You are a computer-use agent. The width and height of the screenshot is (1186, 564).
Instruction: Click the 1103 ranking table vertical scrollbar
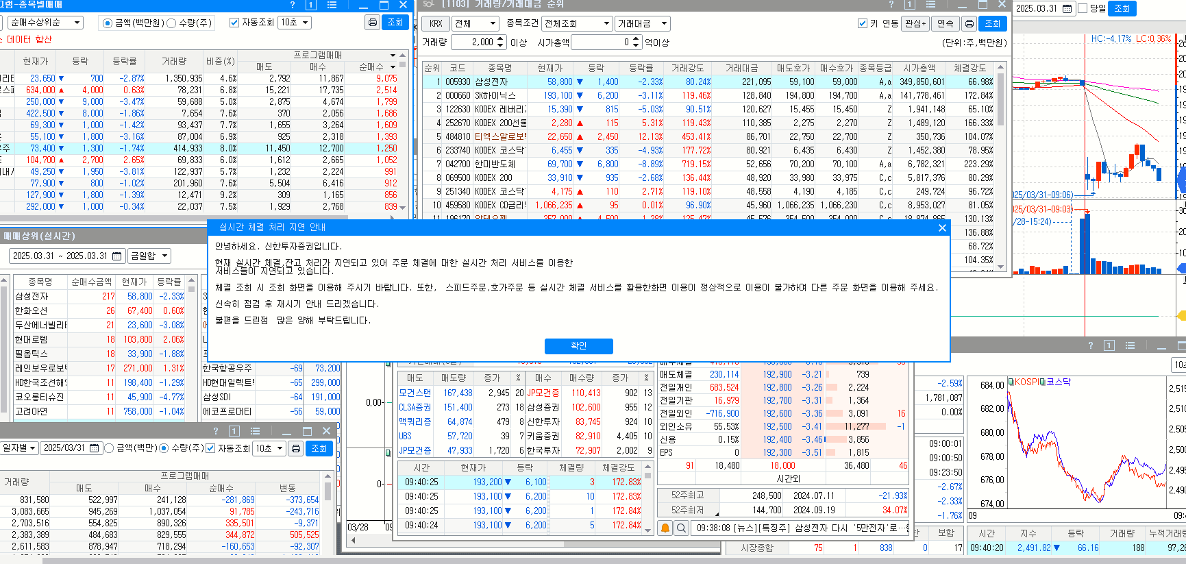[1000, 167]
